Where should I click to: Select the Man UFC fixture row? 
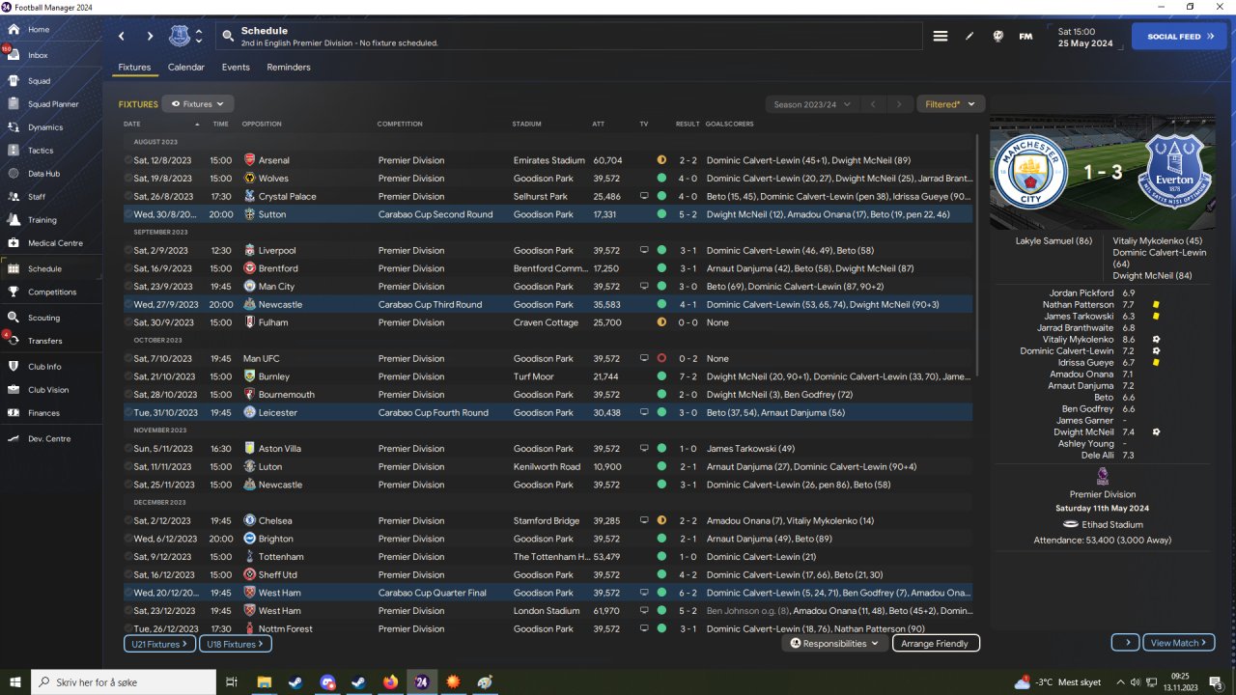pos(548,358)
